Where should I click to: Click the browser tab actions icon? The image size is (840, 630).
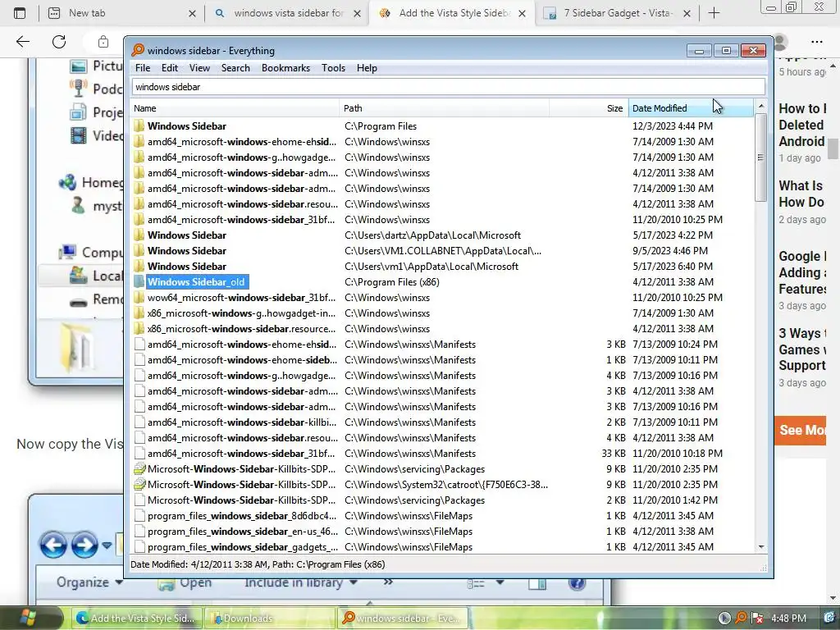[x=20, y=13]
